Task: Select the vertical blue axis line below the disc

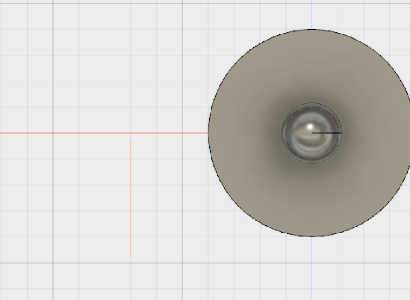Action: pyautogui.click(x=312, y=268)
